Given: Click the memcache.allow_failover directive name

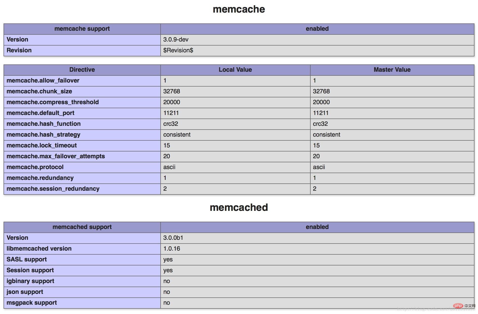Looking at the screenshot, I should [x=43, y=81].
